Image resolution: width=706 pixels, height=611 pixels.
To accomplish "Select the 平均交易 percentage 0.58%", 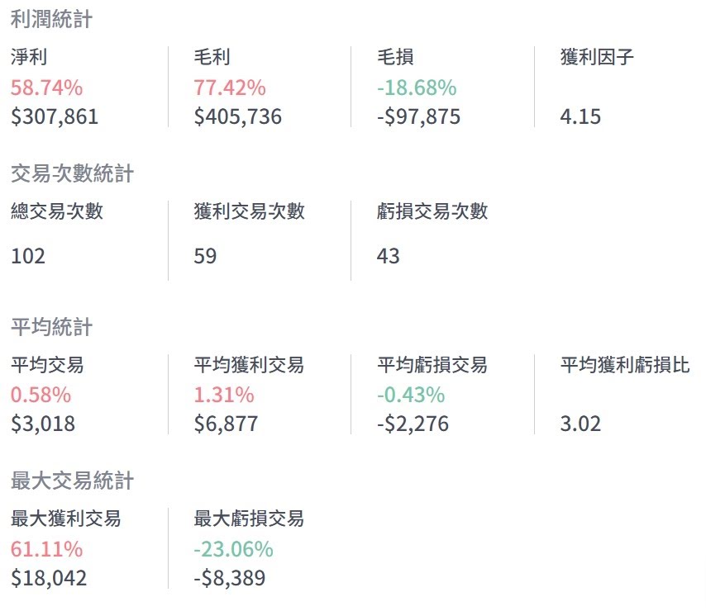I will 41,395.
